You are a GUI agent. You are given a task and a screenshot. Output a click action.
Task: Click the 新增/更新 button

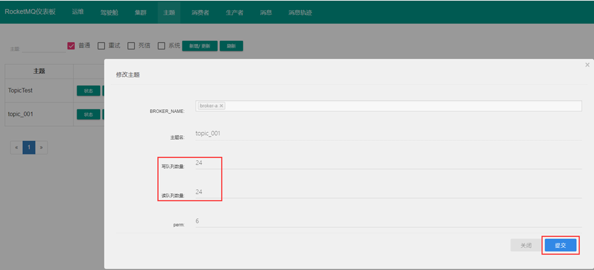(200, 46)
